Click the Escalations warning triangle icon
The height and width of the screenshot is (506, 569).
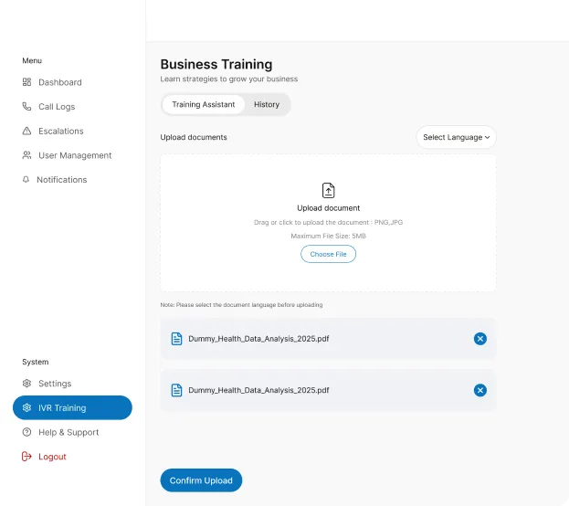(26, 131)
